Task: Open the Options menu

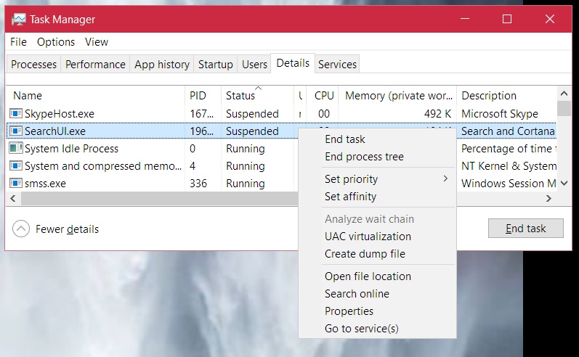Action: [56, 42]
